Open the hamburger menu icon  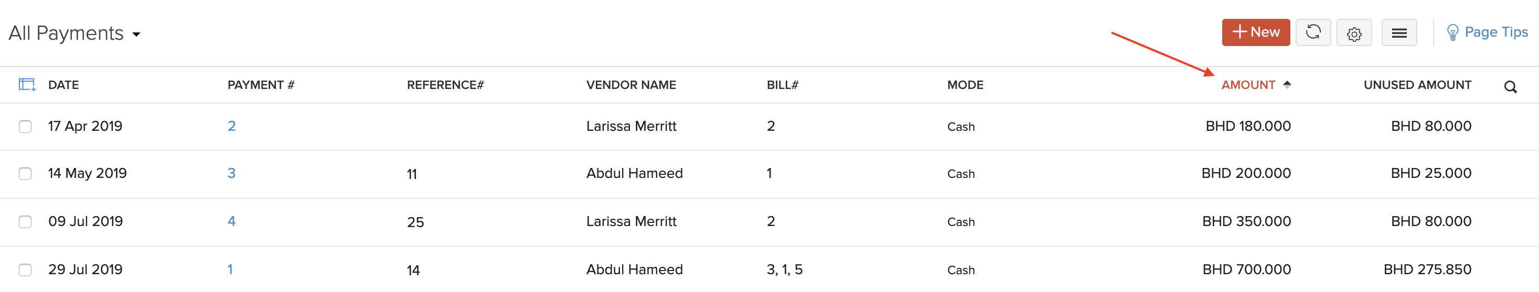[x=1398, y=33]
